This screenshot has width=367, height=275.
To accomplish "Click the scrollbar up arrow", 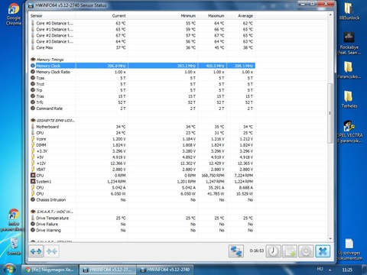I will click(x=330, y=15).
